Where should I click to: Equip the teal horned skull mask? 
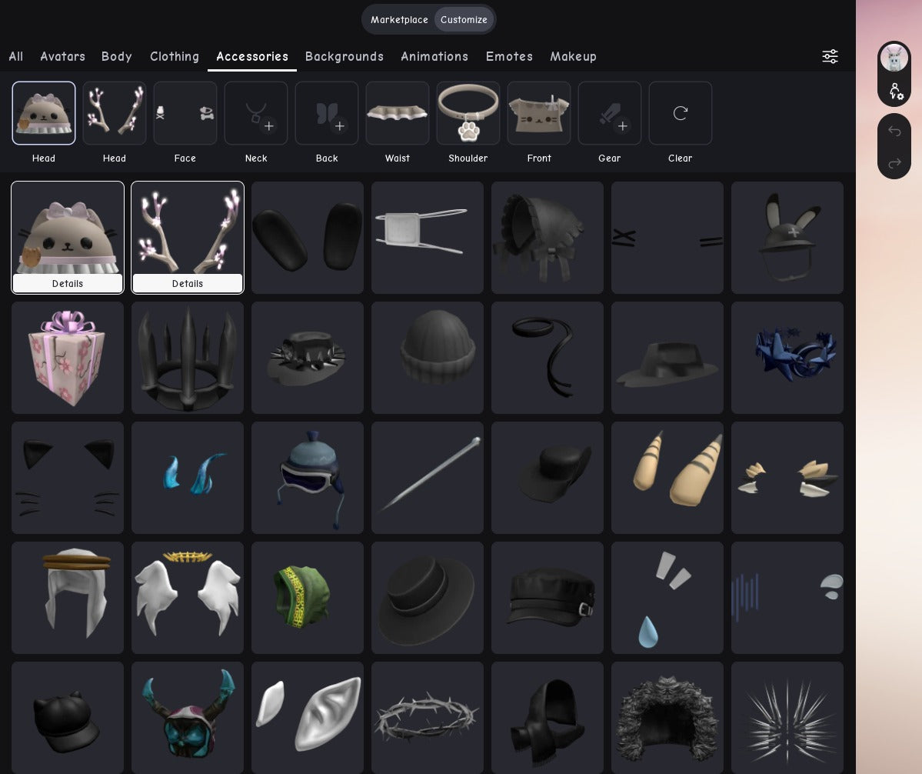[x=188, y=718]
